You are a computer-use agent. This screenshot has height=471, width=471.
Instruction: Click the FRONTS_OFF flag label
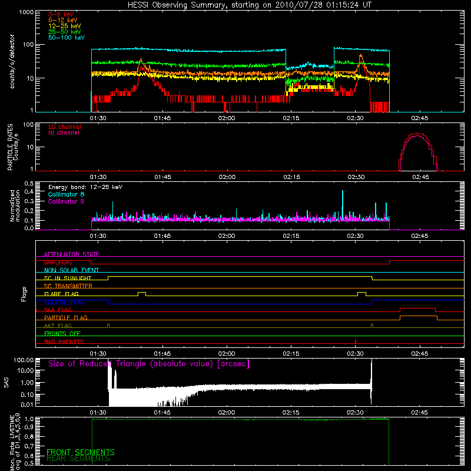pos(62,333)
